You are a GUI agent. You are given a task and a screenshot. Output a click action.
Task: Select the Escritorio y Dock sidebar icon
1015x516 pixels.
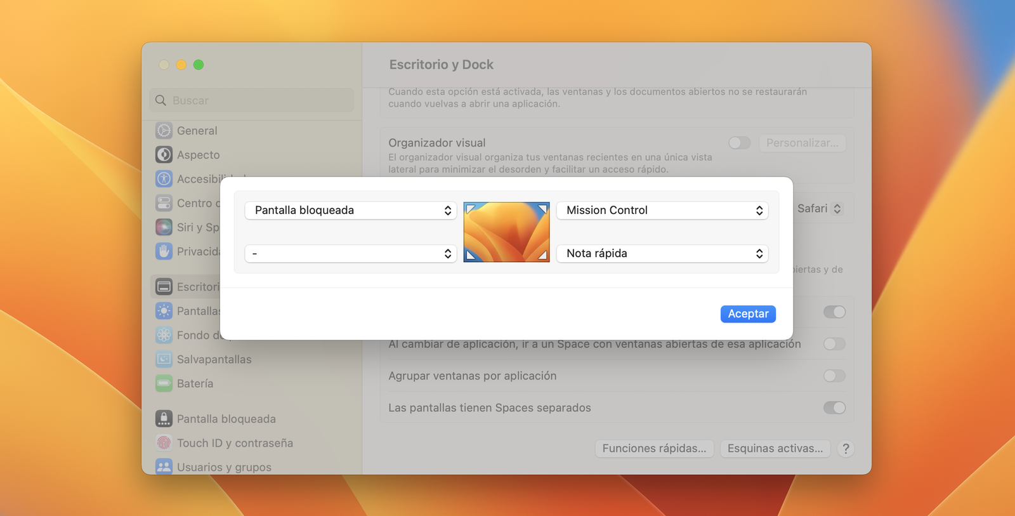click(x=164, y=287)
